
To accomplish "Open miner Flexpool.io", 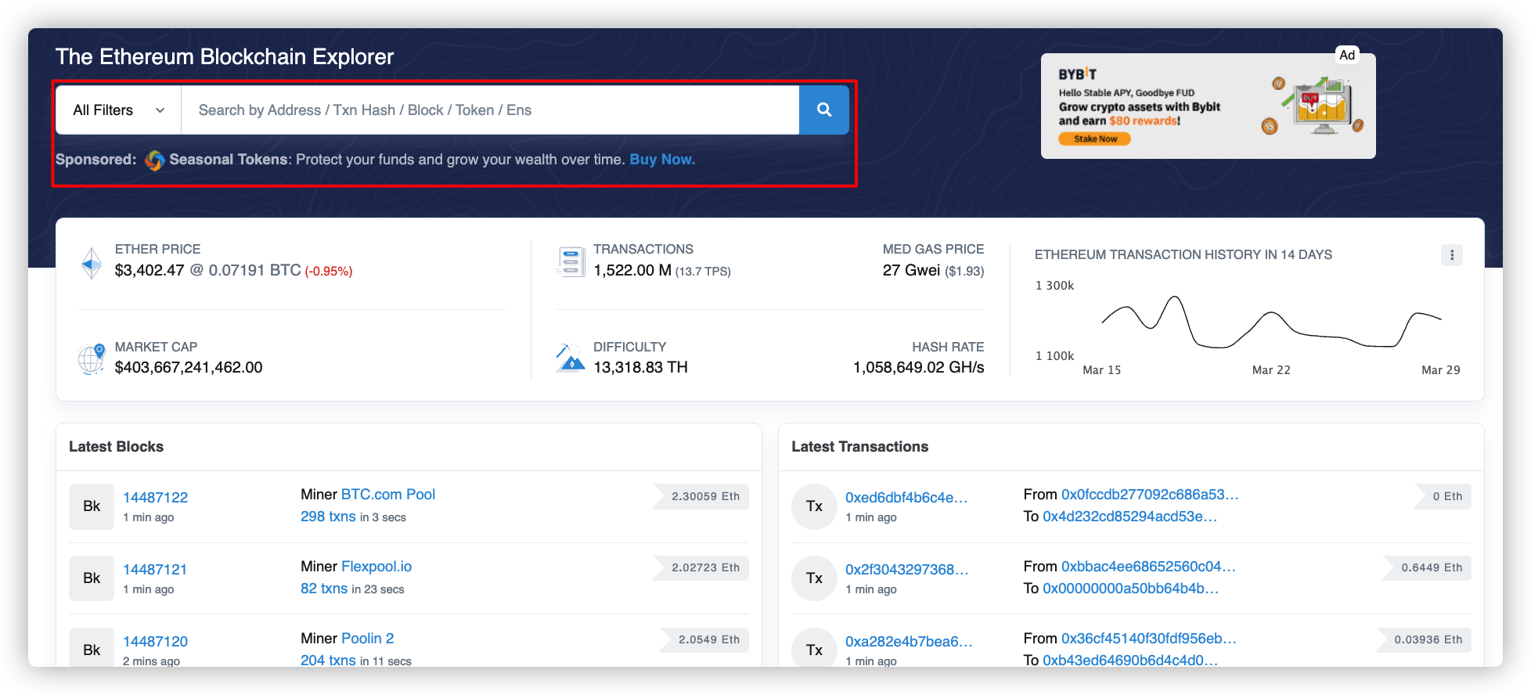I will 376,566.
